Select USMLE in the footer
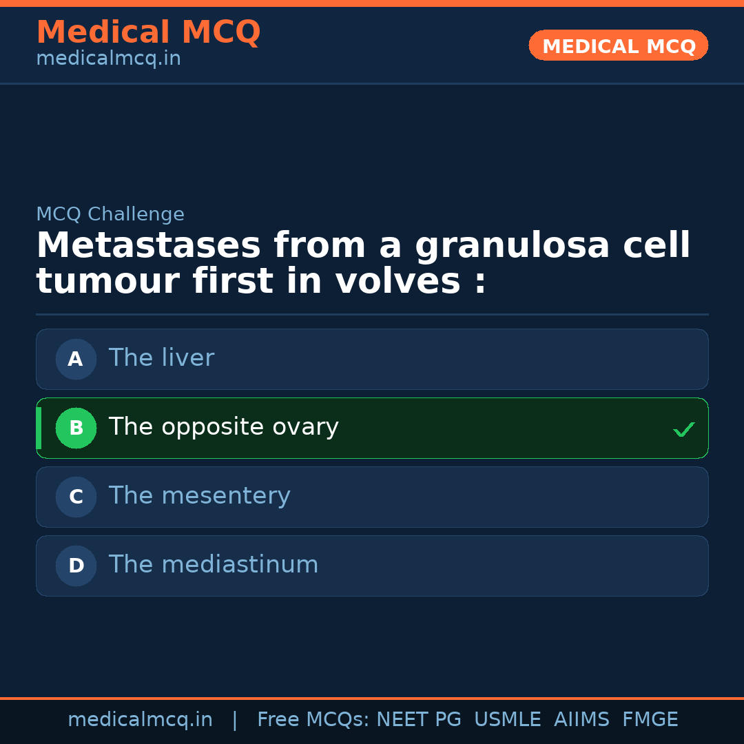744x744 pixels. (507, 720)
